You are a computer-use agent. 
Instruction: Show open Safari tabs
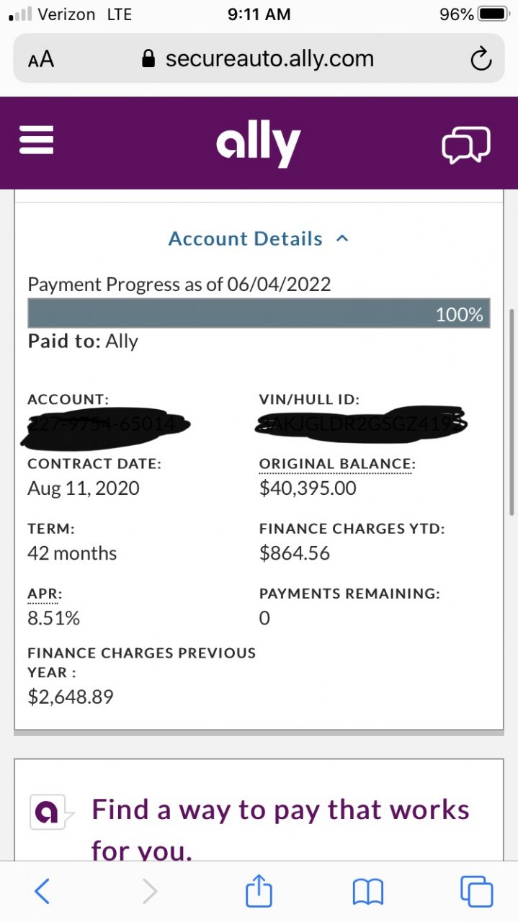476,892
